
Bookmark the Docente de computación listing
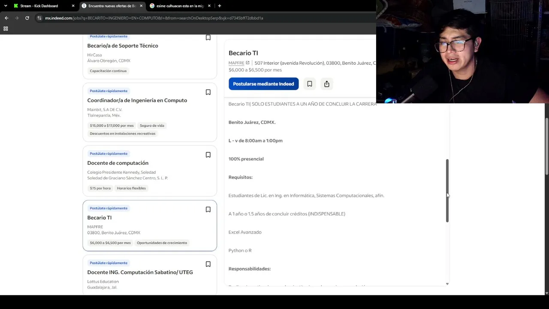[208, 155]
